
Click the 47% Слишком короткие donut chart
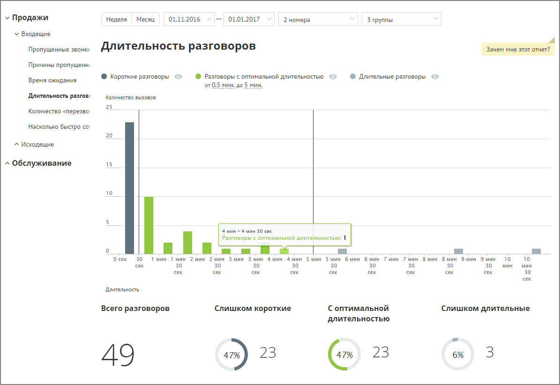231,354
